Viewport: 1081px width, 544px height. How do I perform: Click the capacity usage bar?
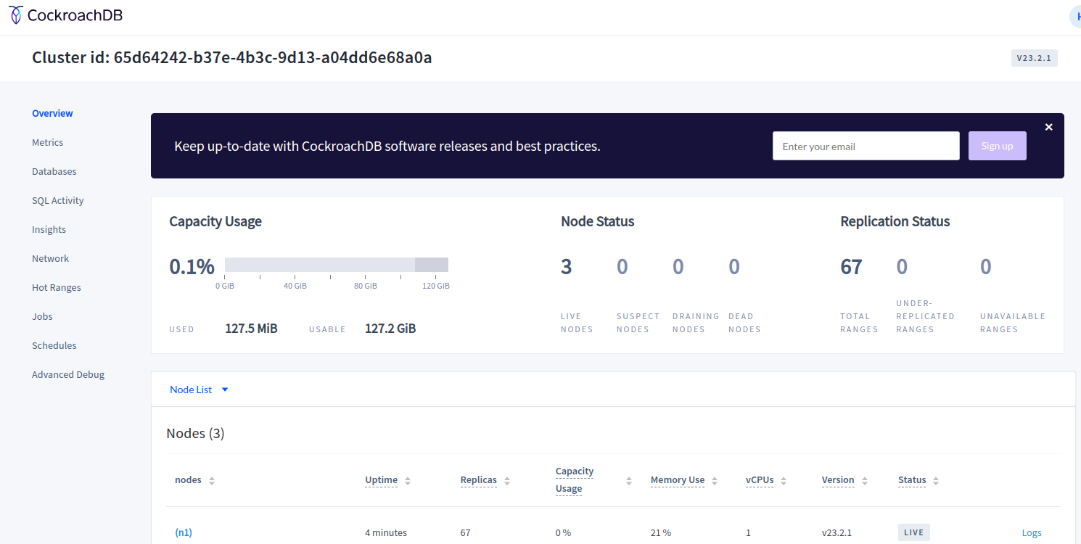click(x=337, y=265)
